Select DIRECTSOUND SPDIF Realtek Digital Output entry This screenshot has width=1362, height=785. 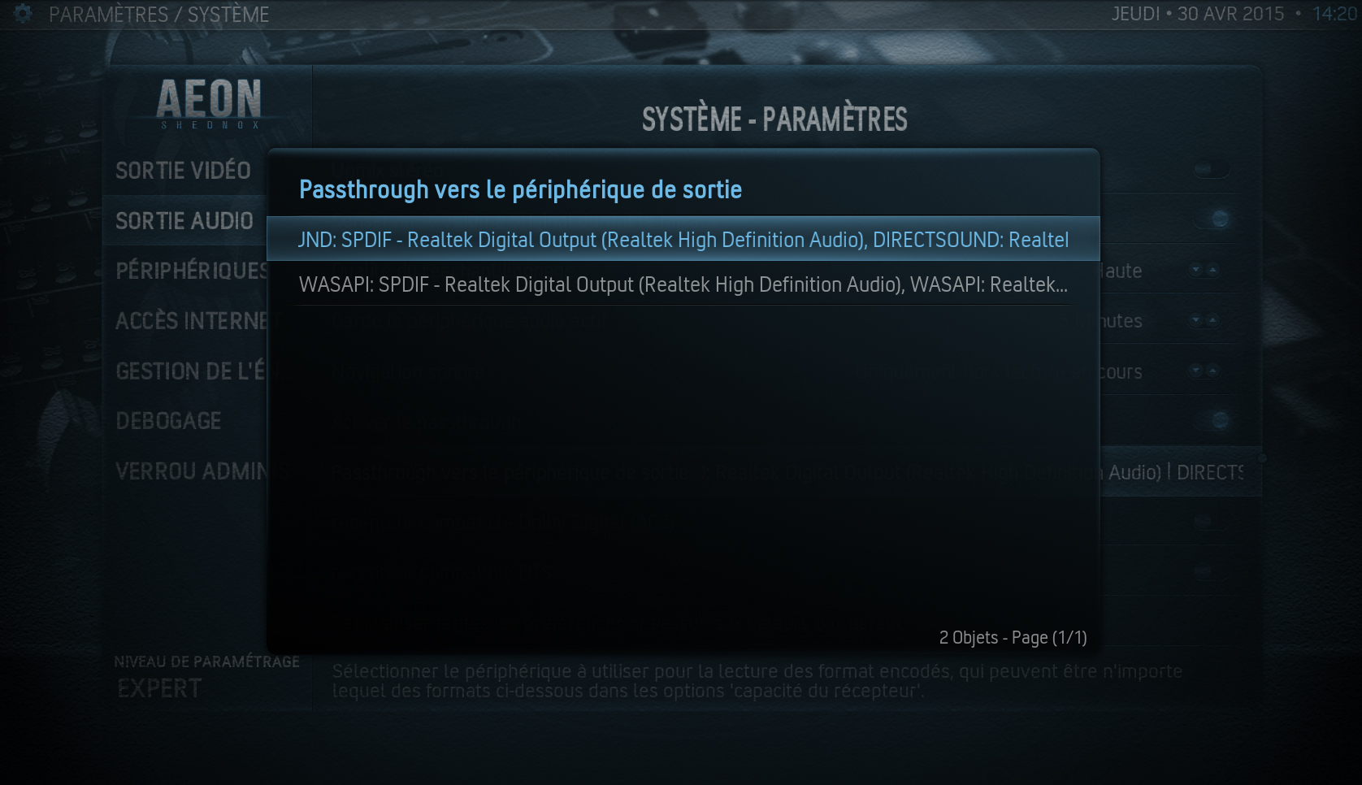[683, 239]
